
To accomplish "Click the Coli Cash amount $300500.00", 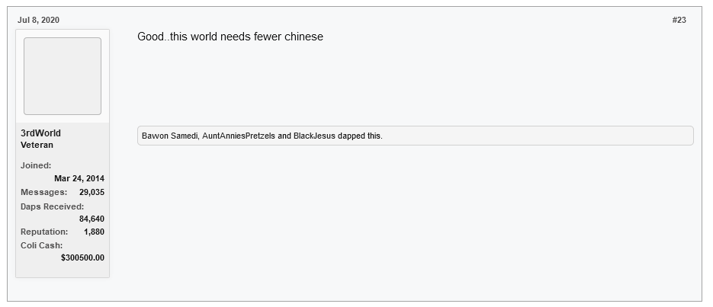I will click(82, 257).
